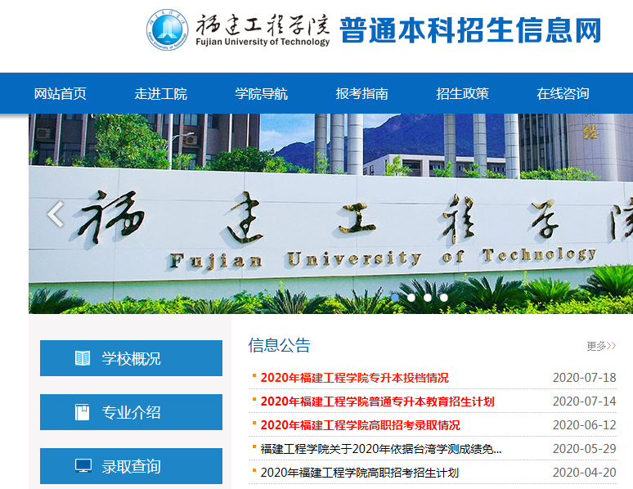
Task: Open 2020年福建工程学院高职招考录取情况 announcement
Action: 360,425
